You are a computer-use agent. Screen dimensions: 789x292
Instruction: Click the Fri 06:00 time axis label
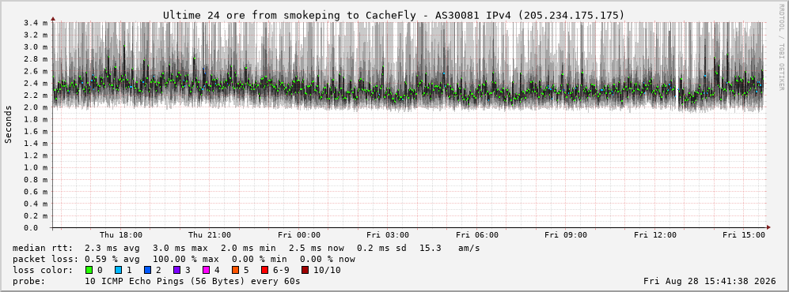coord(477,235)
